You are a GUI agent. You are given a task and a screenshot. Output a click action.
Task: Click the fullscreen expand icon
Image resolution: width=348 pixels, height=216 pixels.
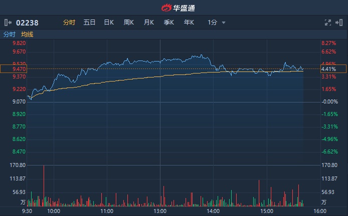coord(328,22)
